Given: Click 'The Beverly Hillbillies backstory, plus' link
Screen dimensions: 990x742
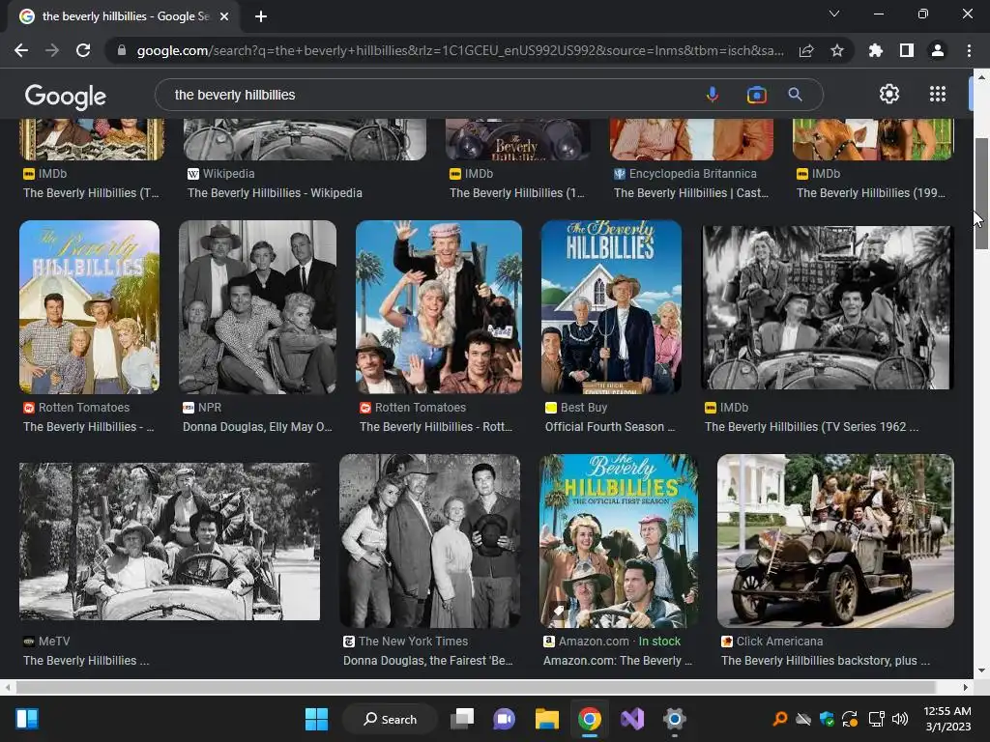Looking at the screenshot, I should click(826, 661).
